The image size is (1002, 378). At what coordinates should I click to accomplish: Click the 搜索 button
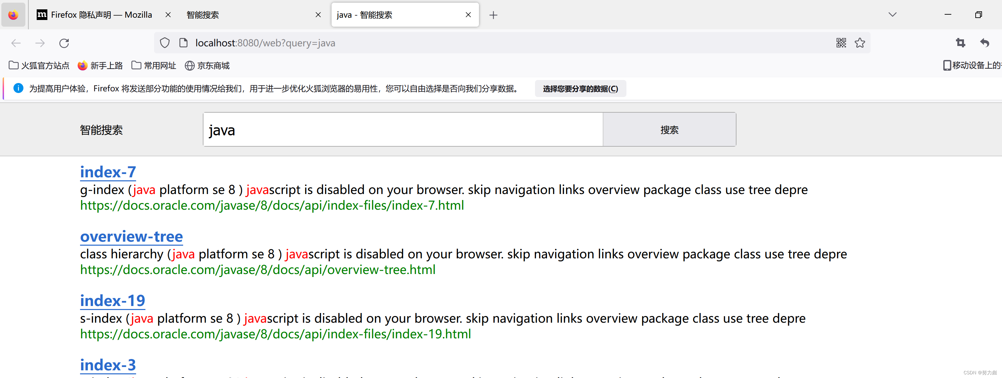coord(669,129)
